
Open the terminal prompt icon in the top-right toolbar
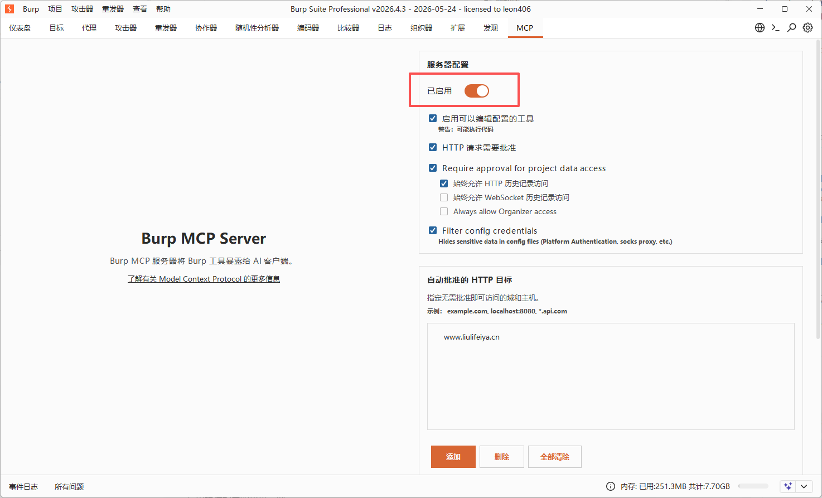pyautogui.click(x=775, y=27)
